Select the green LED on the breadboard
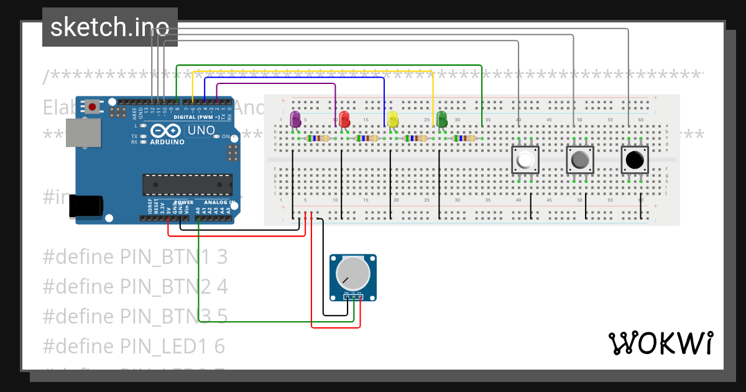Image resolution: width=746 pixels, height=392 pixels. pyautogui.click(x=441, y=120)
